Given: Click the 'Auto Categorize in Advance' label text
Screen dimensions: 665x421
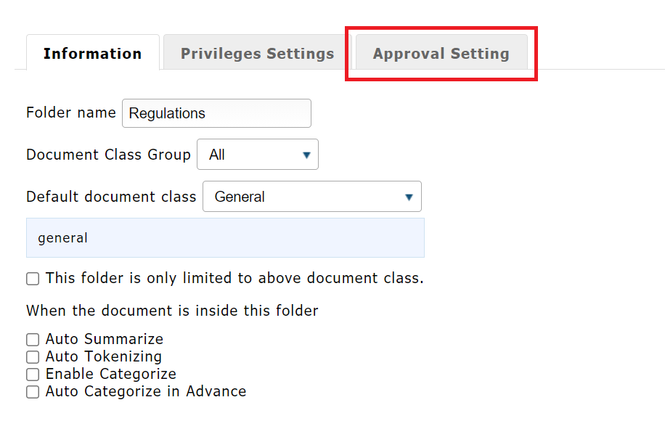Looking at the screenshot, I should [146, 391].
